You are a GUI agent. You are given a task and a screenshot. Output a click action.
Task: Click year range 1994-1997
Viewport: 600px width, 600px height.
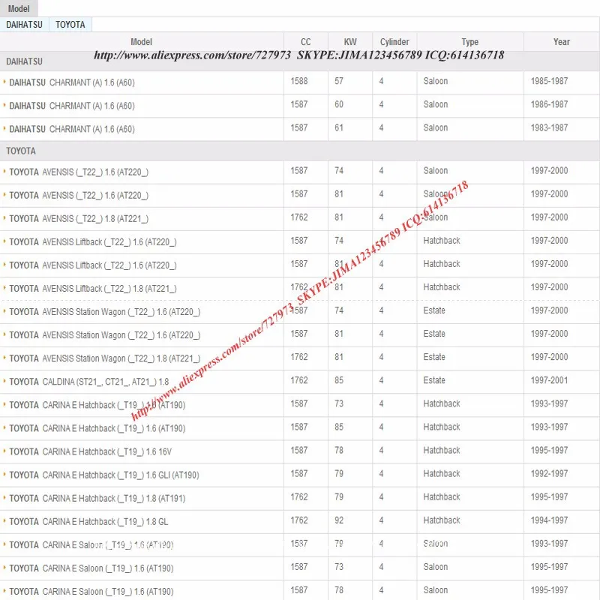point(549,520)
